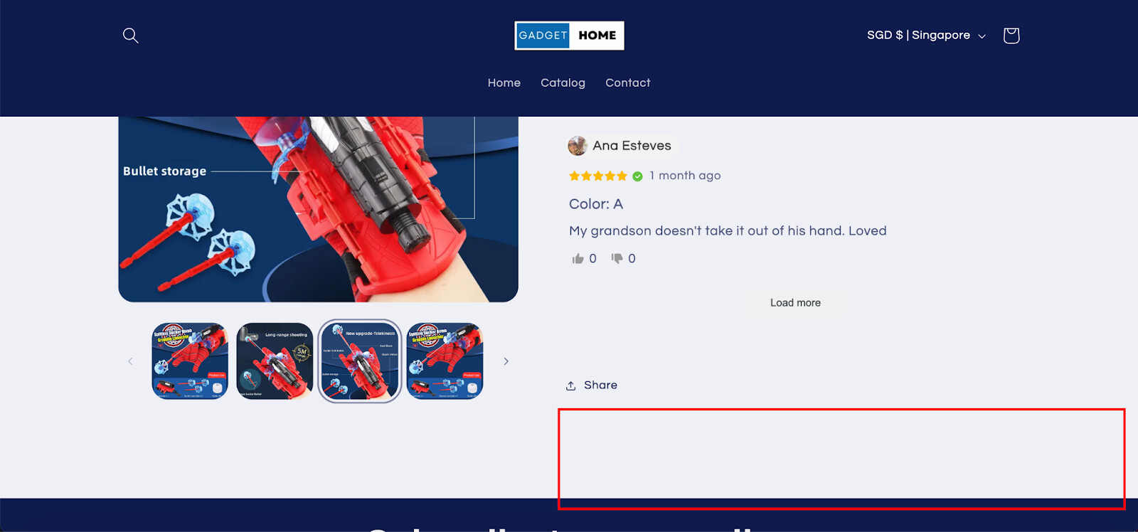Open the search magnifier icon
The image size is (1138, 532).
130,36
